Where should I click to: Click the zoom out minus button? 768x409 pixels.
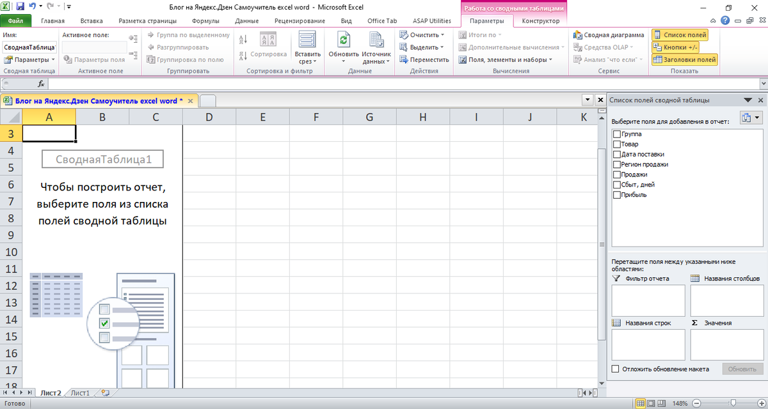click(x=697, y=404)
